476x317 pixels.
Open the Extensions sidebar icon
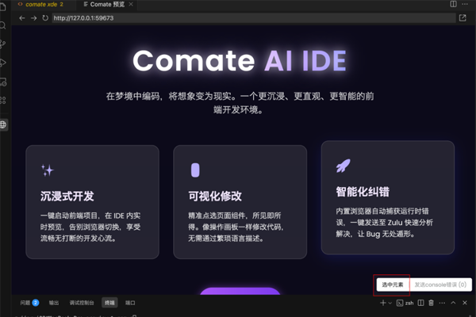(x=2, y=101)
